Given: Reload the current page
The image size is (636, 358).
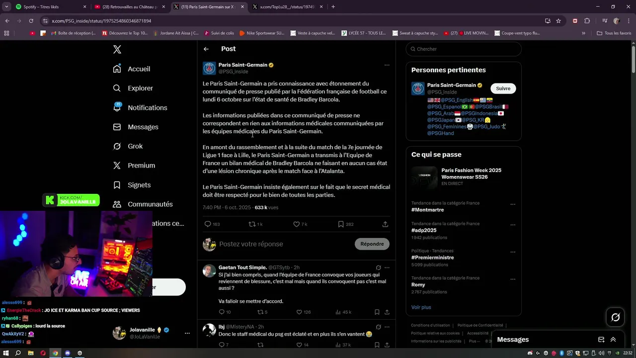Looking at the screenshot, I should (x=31, y=21).
